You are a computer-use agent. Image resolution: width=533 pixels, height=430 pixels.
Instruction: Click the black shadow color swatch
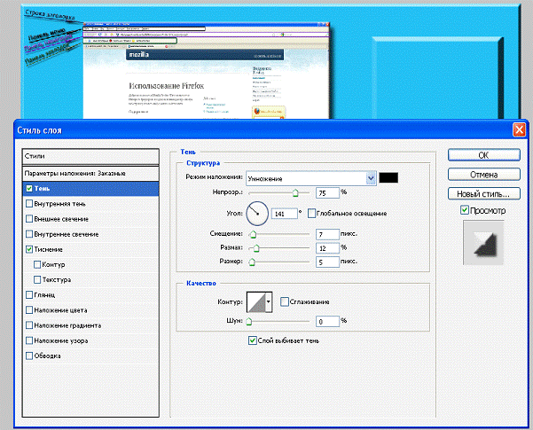coord(388,177)
